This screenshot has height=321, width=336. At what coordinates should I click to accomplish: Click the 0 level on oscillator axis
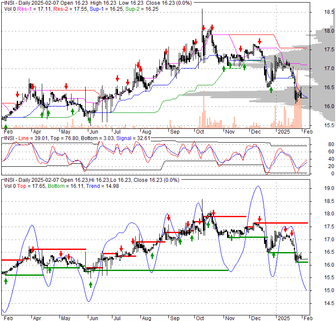(x=333, y=174)
